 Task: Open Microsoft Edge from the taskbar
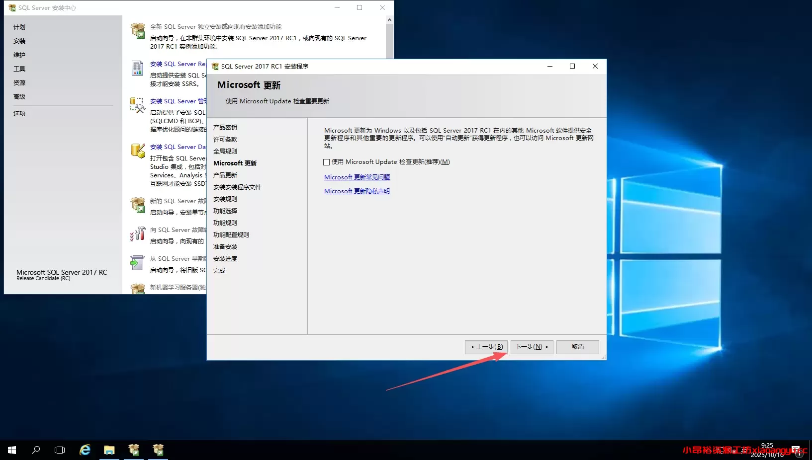[85, 450]
